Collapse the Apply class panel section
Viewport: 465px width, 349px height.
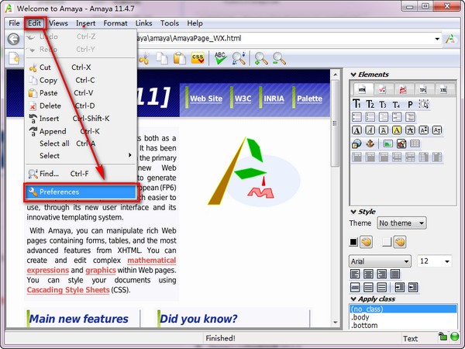[353, 299]
